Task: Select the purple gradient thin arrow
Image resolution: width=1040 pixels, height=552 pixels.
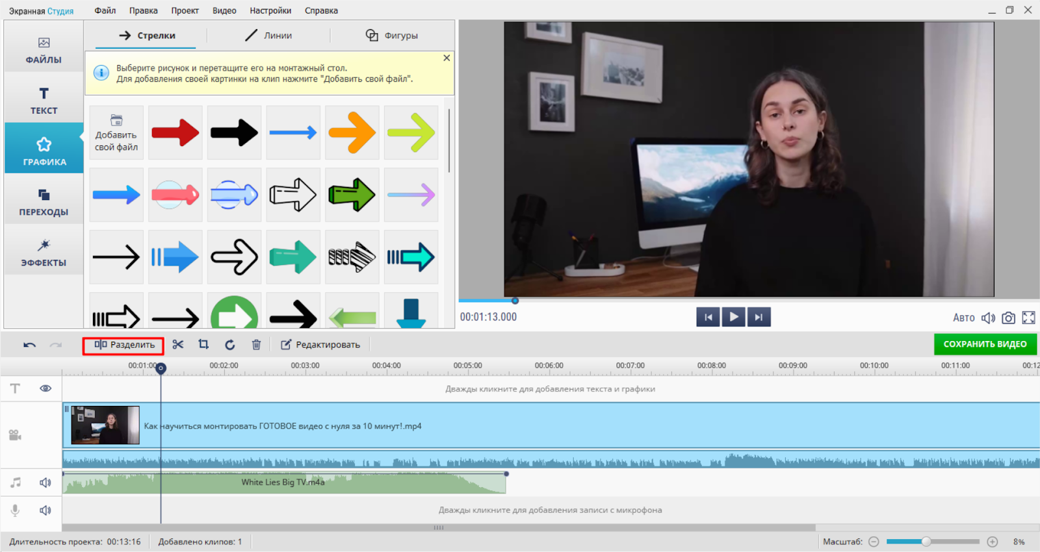Action: pyautogui.click(x=411, y=195)
